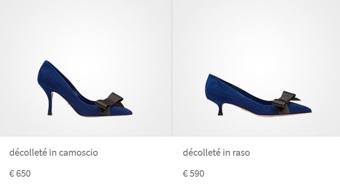
Task: Click the décolleté in raso title
Action: point(216,153)
